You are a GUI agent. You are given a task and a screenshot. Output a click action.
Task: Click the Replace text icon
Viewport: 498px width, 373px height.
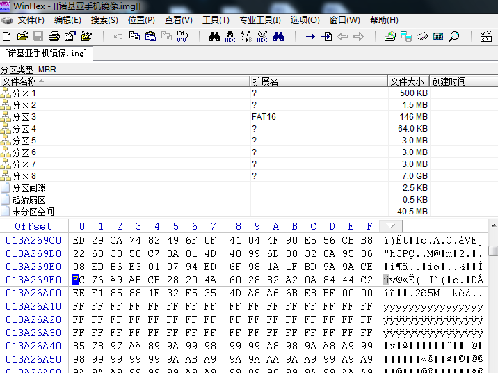[246, 37]
